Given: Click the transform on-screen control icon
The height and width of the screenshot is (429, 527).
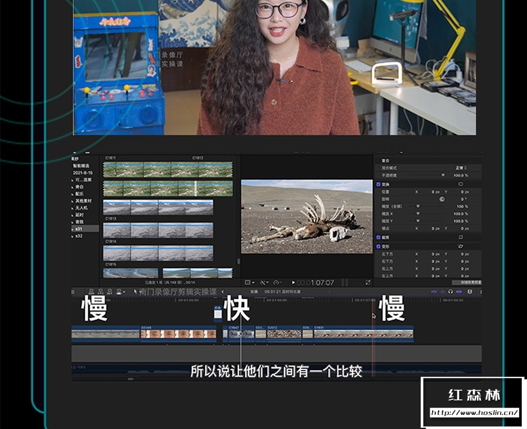Looking at the screenshot, I should tap(461, 184).
